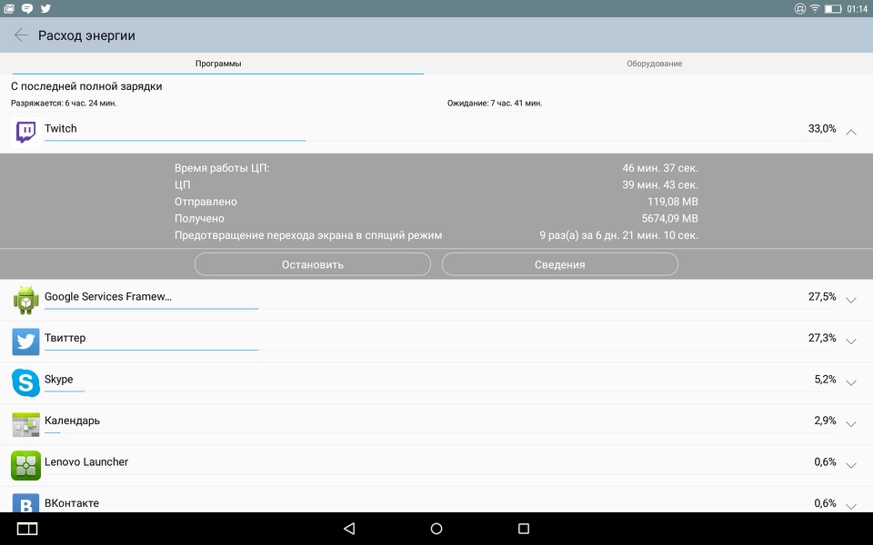This screenshot has width=873, height=545.
Task: Open the Twitch app icon
Action: [x=25, y=132]
